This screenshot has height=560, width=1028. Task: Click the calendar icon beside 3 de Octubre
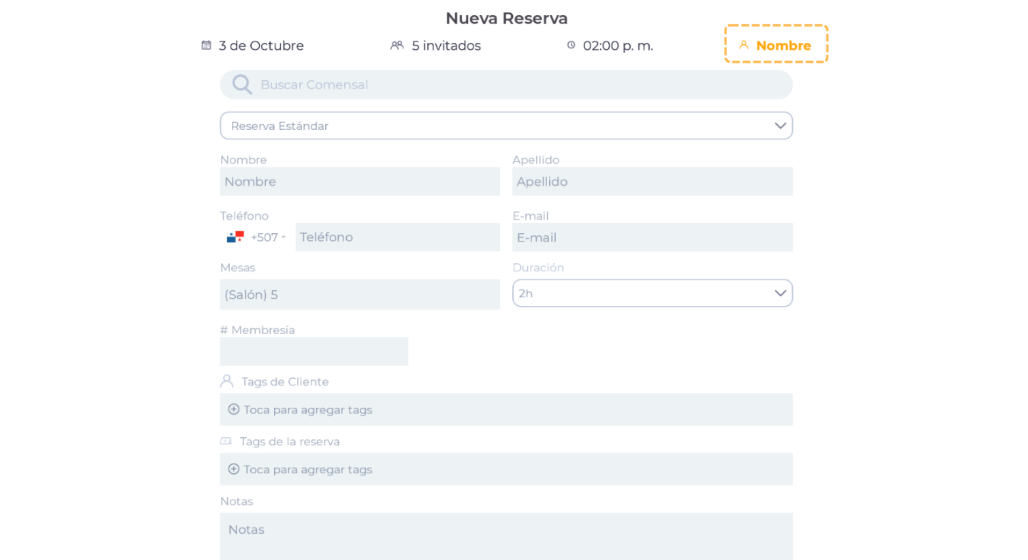pyautogui.click(x=206, y=45)
